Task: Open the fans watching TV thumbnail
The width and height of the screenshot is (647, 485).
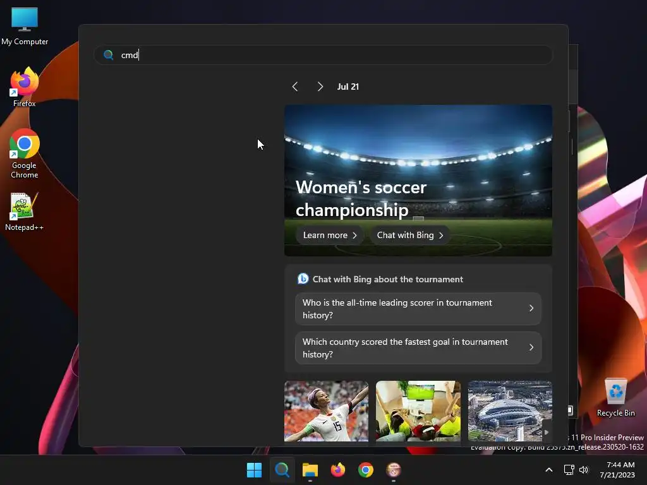Action: 418,411
